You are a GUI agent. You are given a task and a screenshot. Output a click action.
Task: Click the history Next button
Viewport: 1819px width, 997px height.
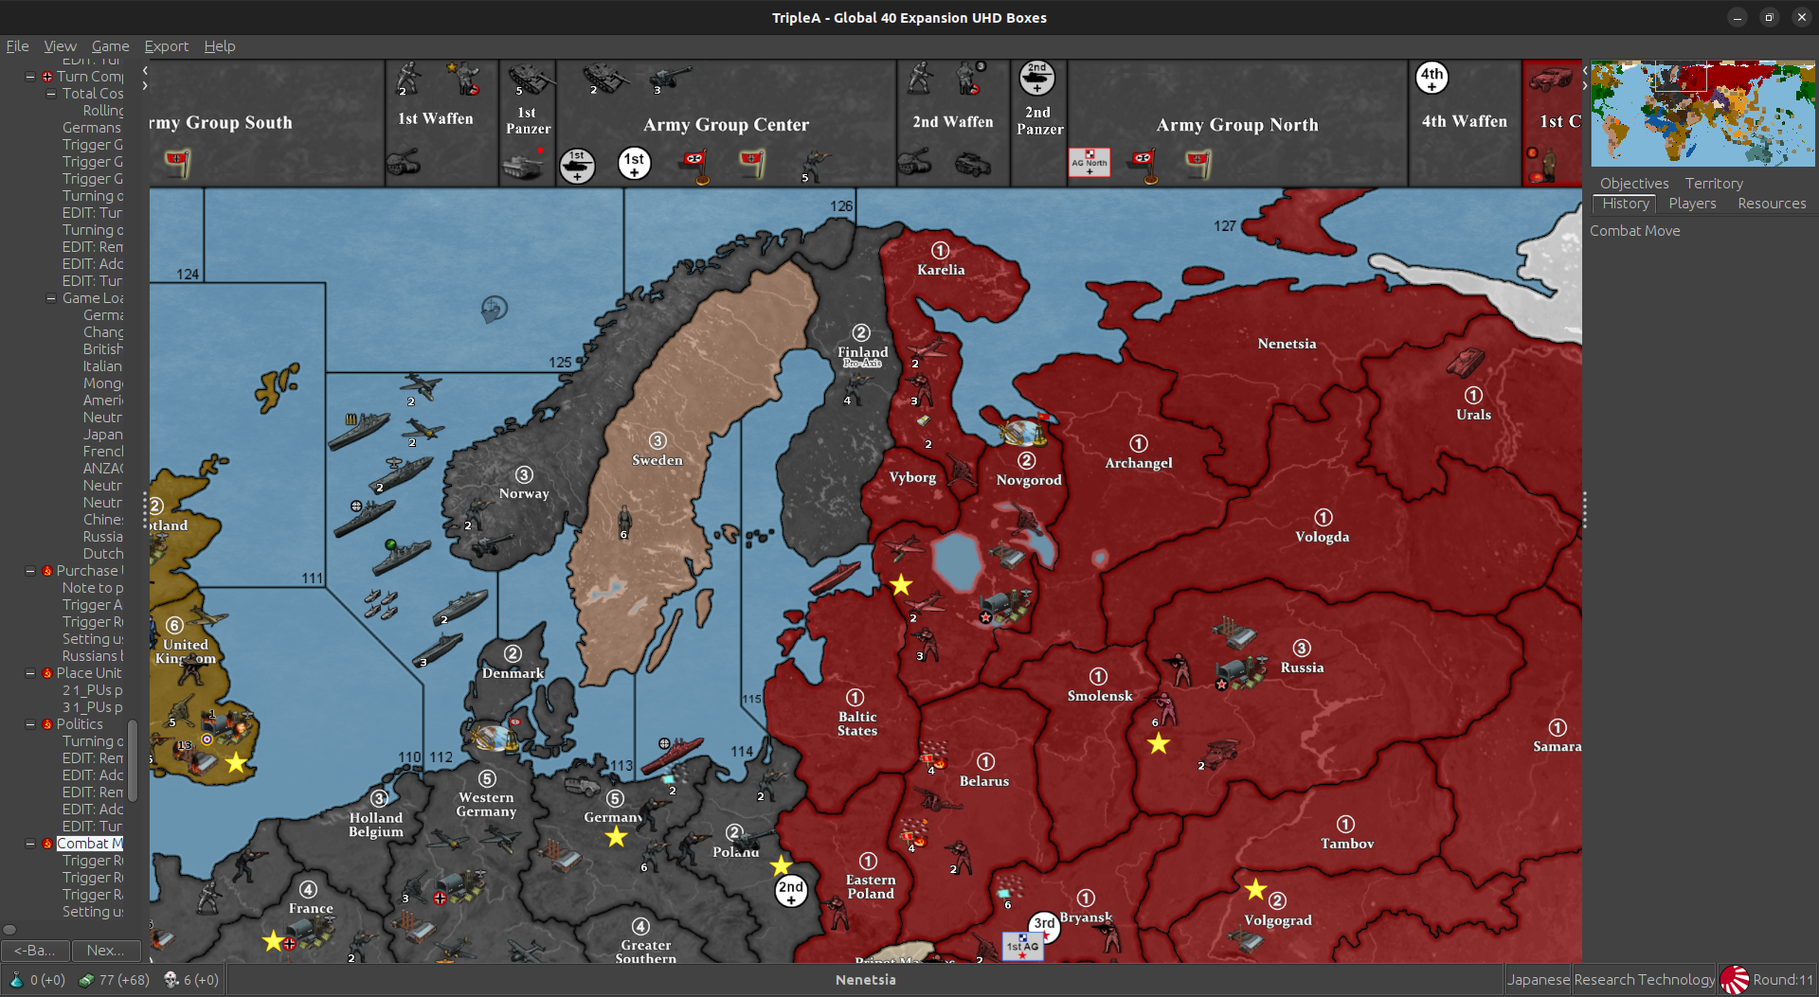point(105,950)
